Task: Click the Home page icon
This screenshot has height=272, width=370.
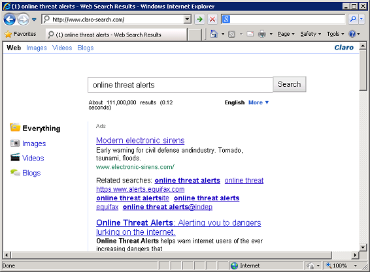Action: pyautogui.click(x=214, y=34)
